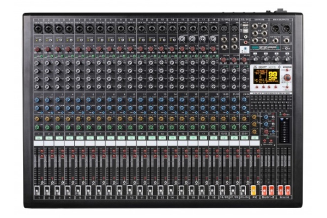Click the channel 11 orange FX knob
Image resolution: width=327 pixels, height=218 pixels.
point(141,119)
